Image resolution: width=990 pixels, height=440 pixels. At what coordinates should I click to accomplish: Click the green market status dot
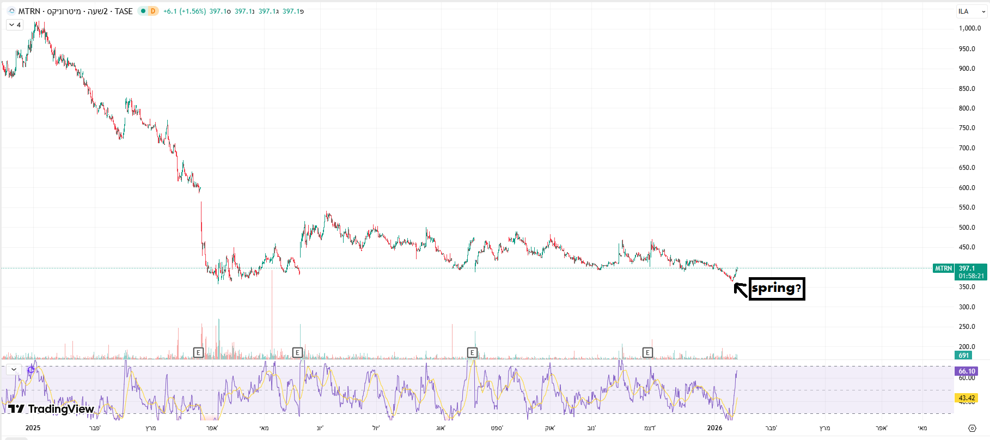(x=143, y=11)
